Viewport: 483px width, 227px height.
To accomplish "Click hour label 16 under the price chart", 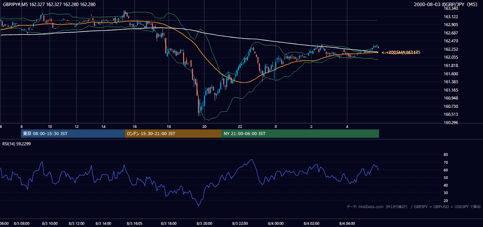I will point(135,126).
